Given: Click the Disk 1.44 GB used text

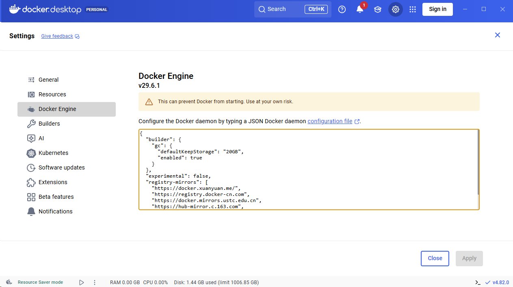Looking at the screenshot, I should [216, 282].
